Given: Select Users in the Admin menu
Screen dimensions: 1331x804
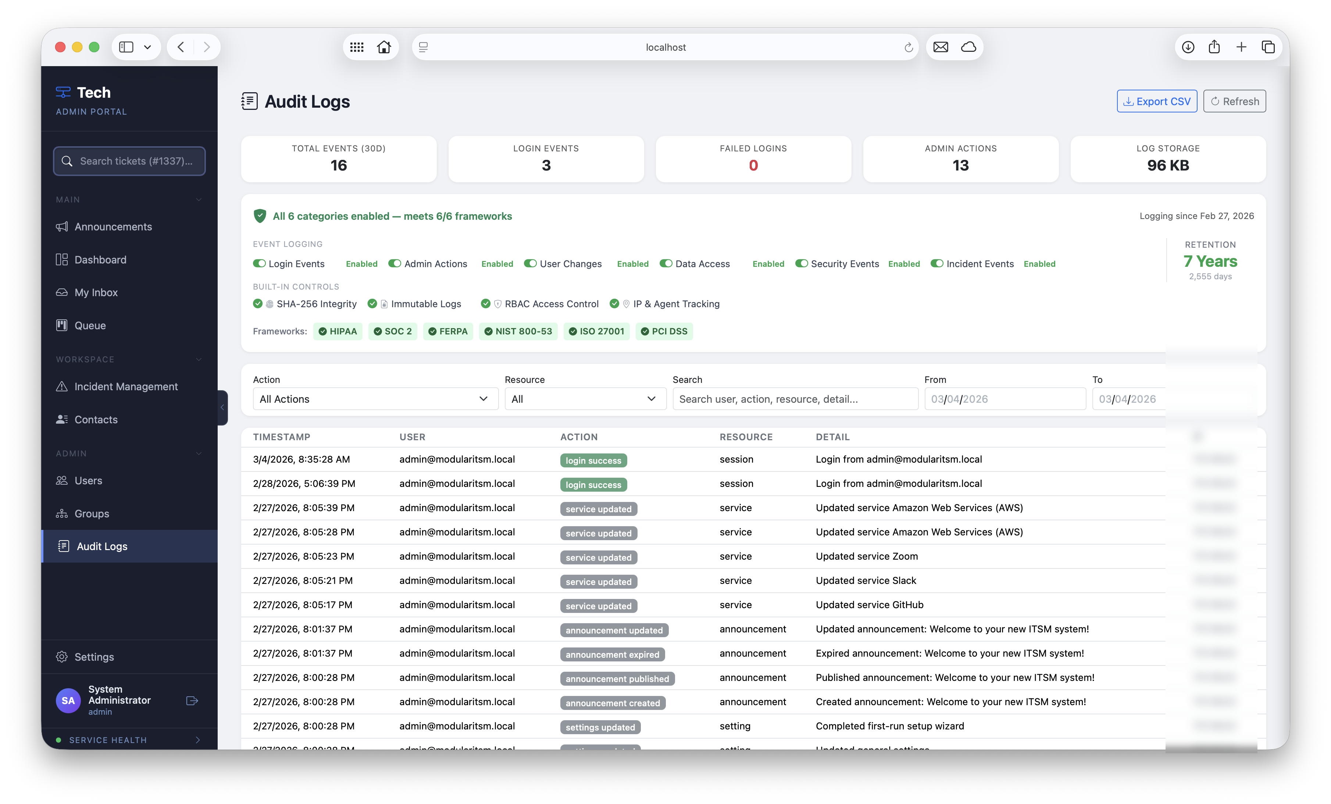Looking at the screenshot, I should pyautogui.click(x=63, y=480).
